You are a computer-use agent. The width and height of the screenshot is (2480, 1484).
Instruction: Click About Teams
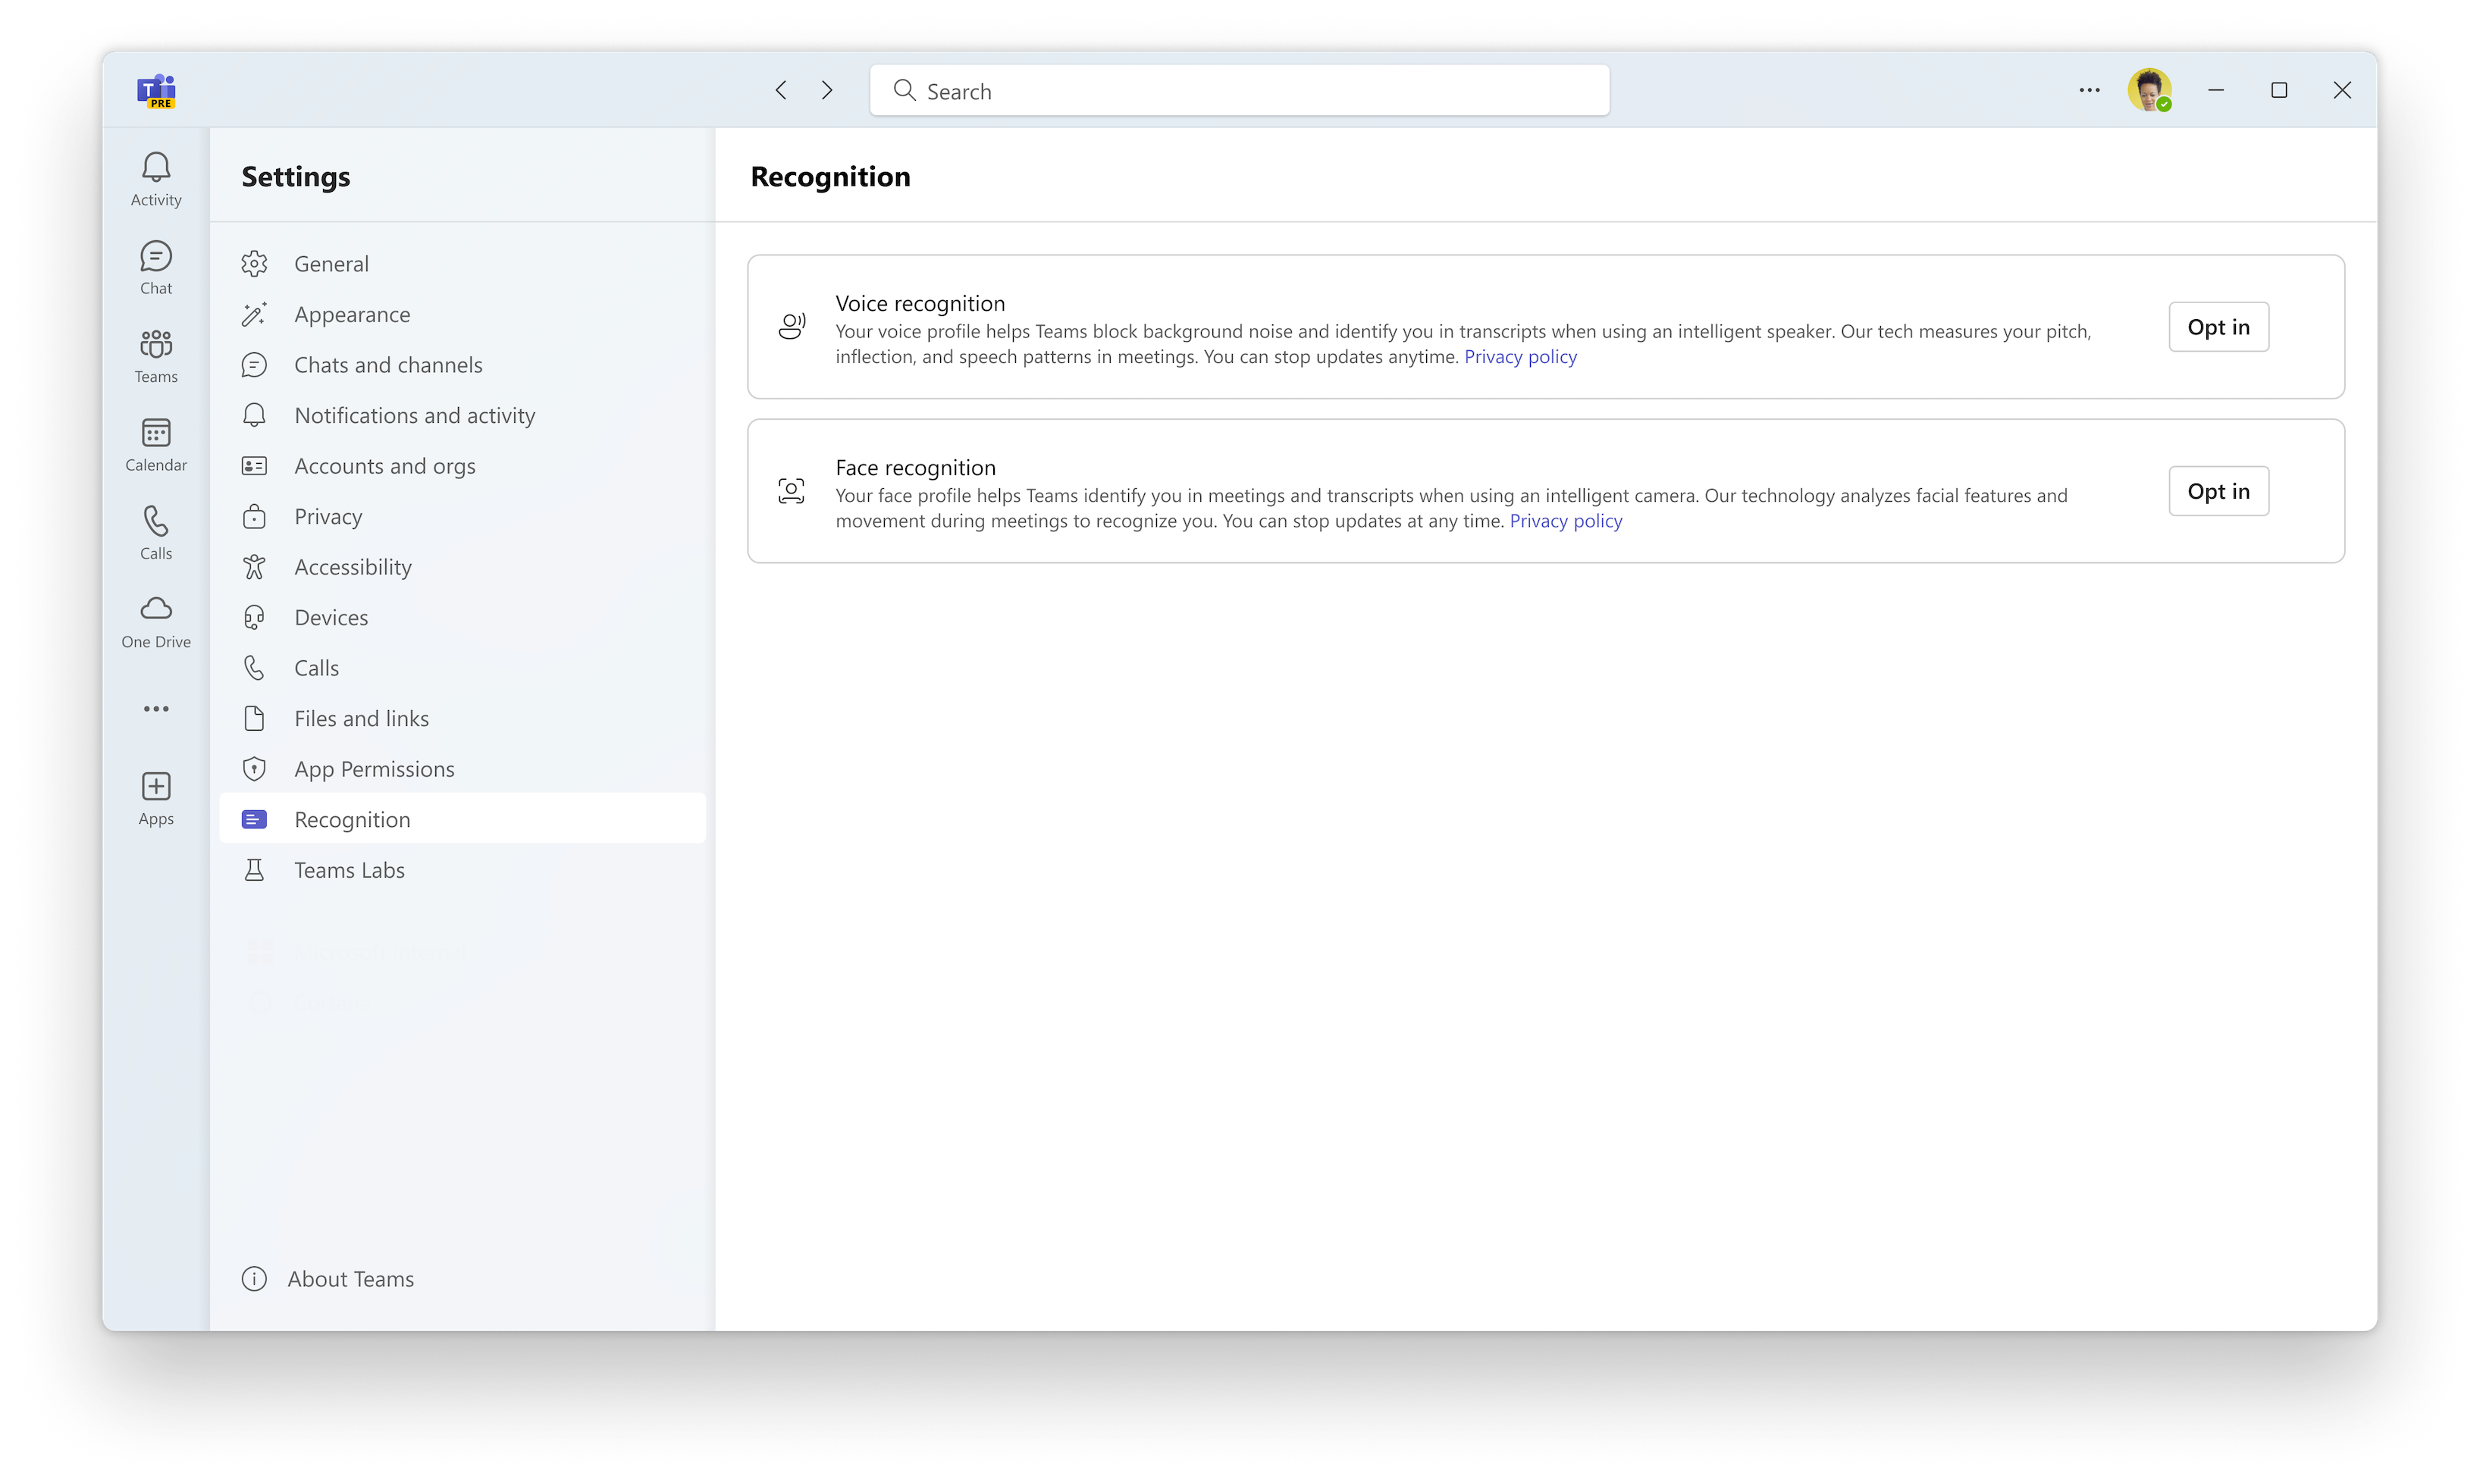point(350,1278)
